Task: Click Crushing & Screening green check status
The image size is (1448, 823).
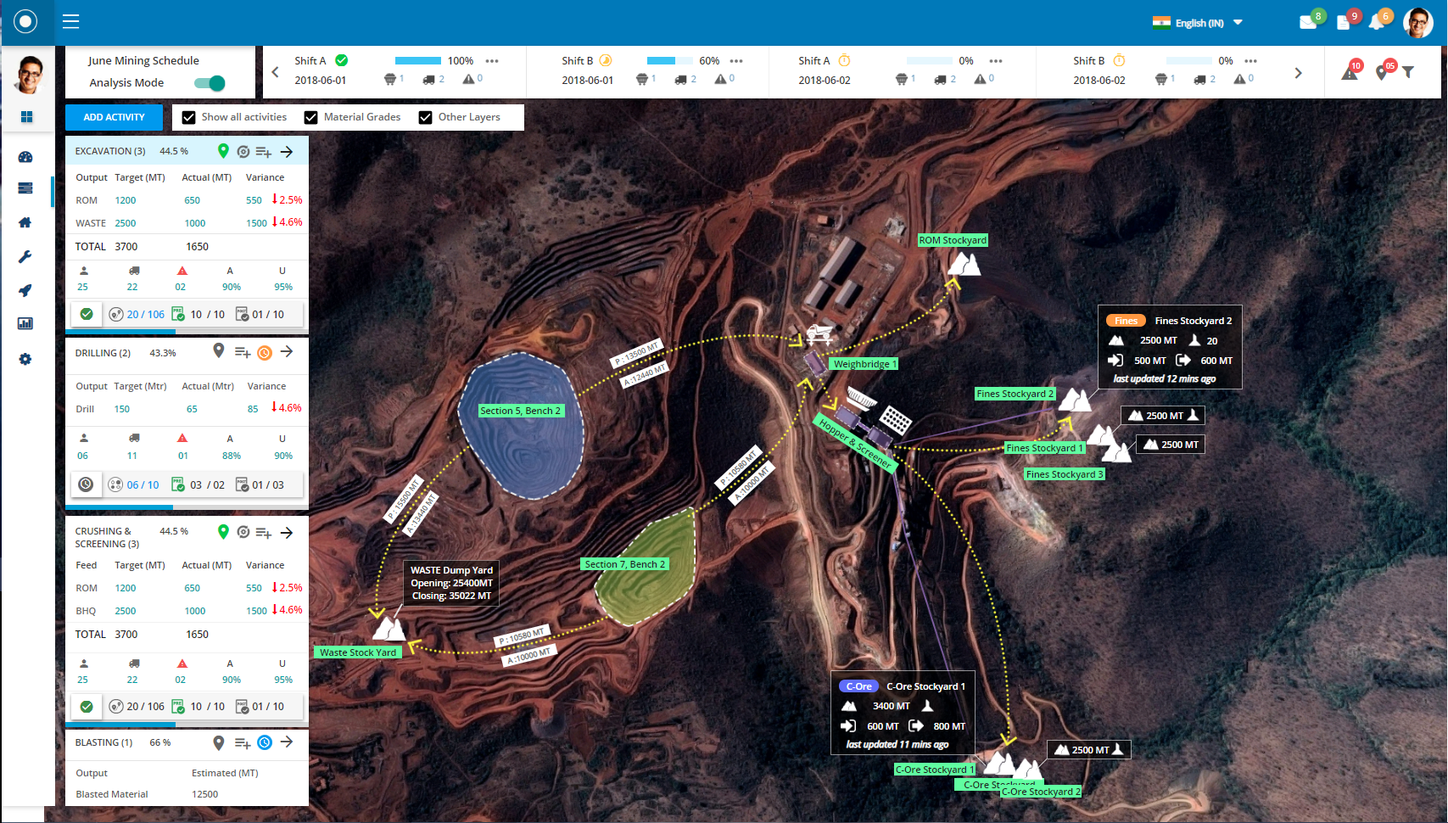Action: coord(87,706)
